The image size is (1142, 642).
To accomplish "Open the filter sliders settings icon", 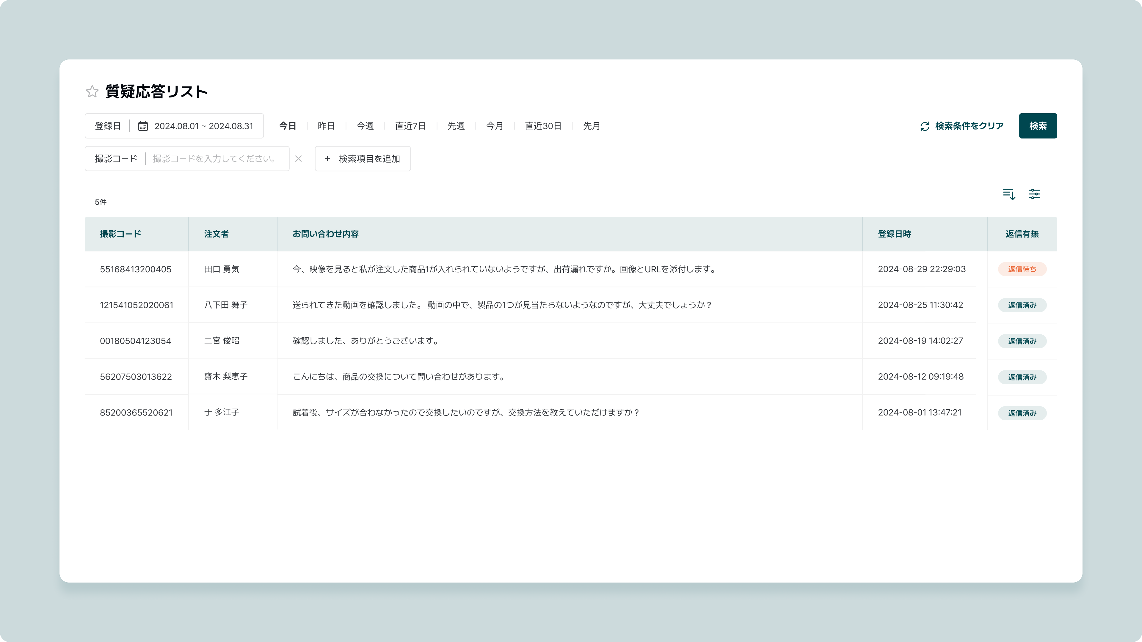I will coord(1034,194).
